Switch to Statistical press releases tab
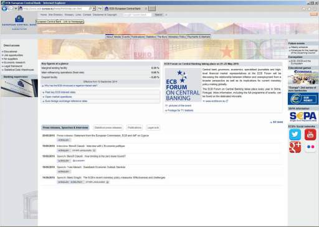This screenshot has height=227, width=319. 108,127
